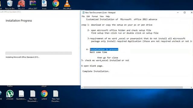Click the Office Standard 2013 setup title bar
The image size is (193, 108).
(x=40, y=12)
